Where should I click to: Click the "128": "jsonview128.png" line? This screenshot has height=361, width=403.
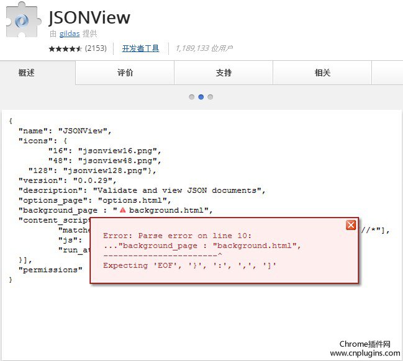[93, 171]
